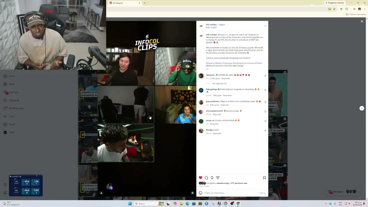Click Crear in the Instagram sidebar
Viewport: 368px width, 207px height.
tap(9, 116)
